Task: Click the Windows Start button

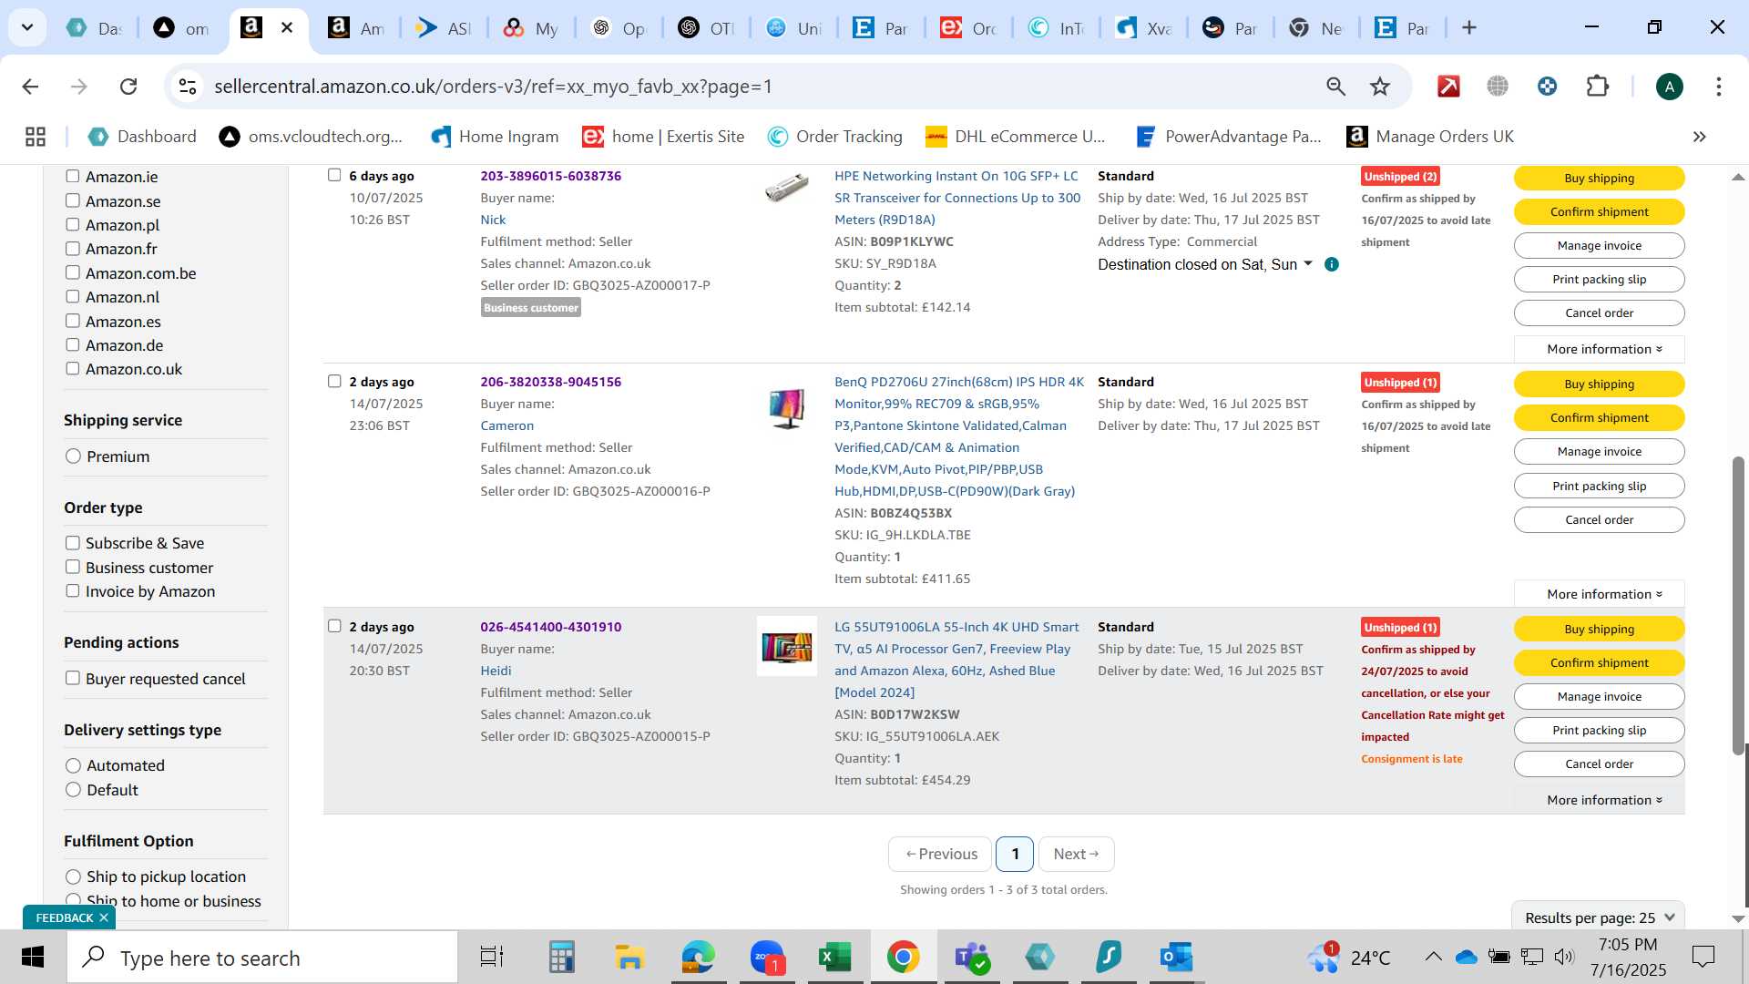Action: coord(33,958)
